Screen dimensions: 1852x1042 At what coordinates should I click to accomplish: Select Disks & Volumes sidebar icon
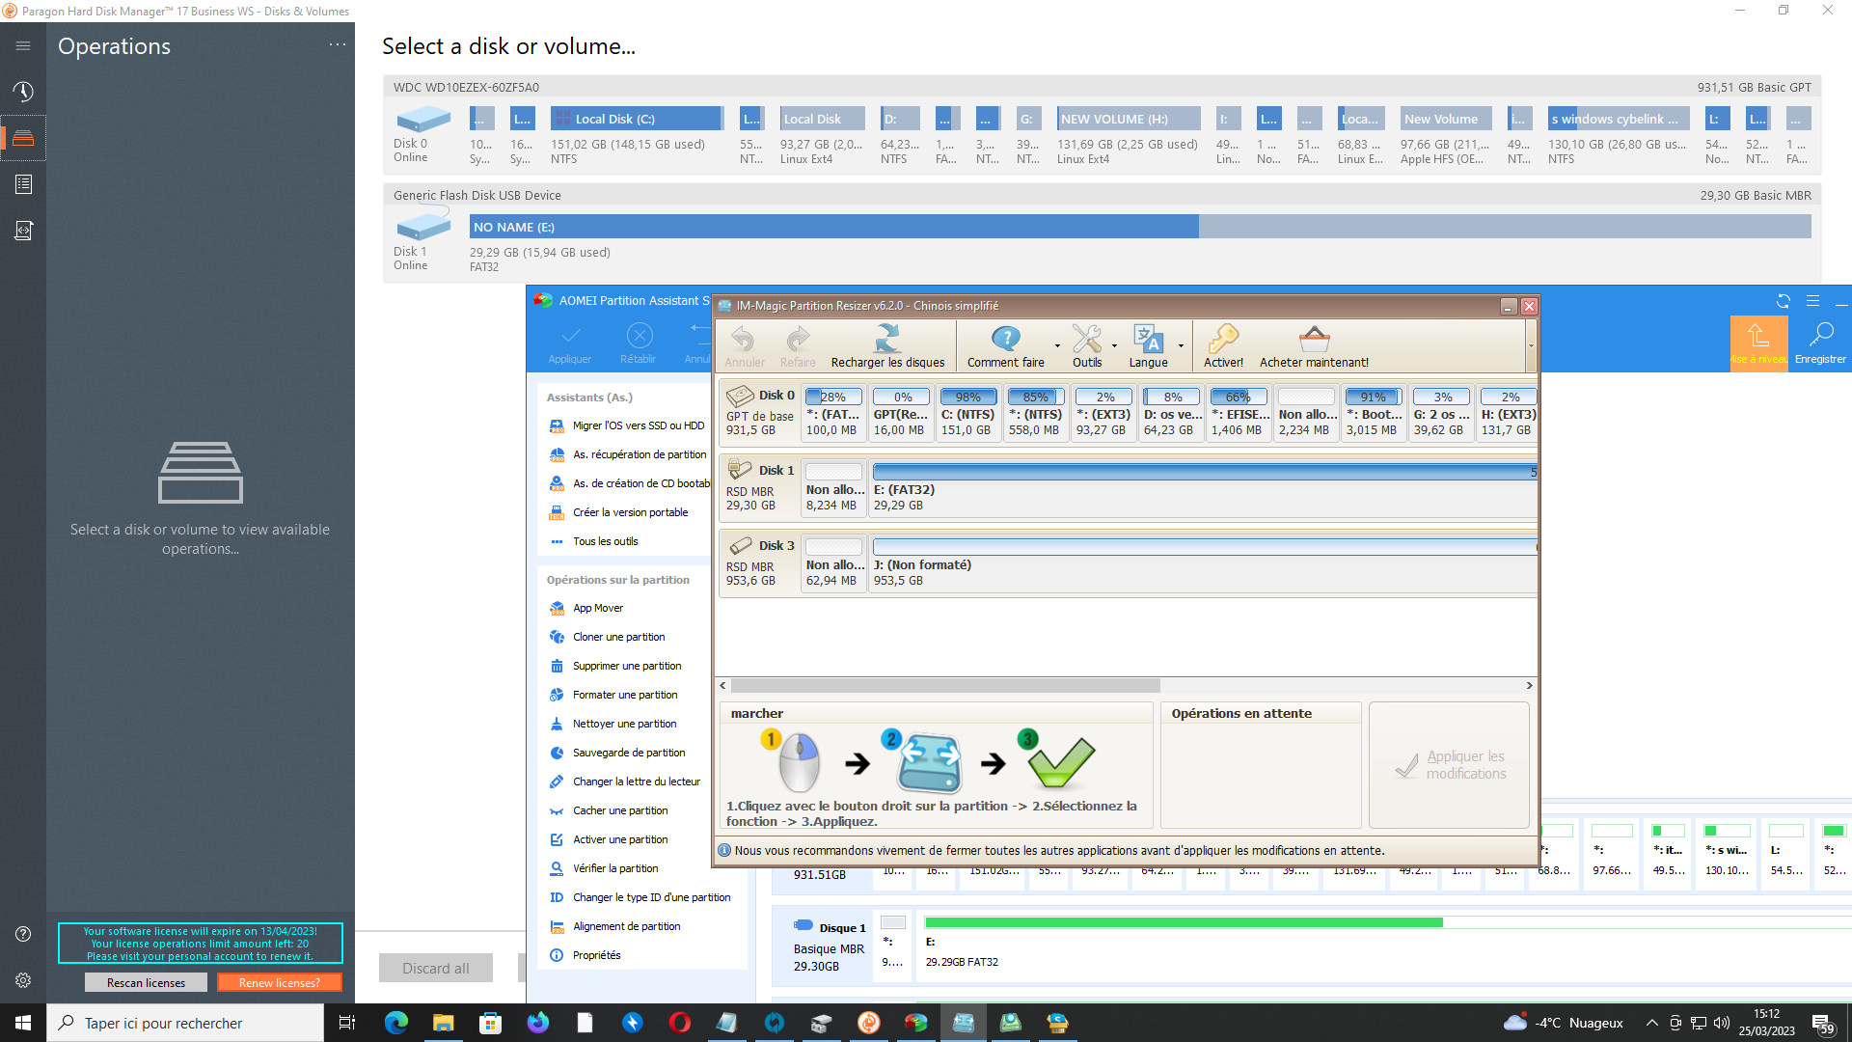[x=23, y=138]
